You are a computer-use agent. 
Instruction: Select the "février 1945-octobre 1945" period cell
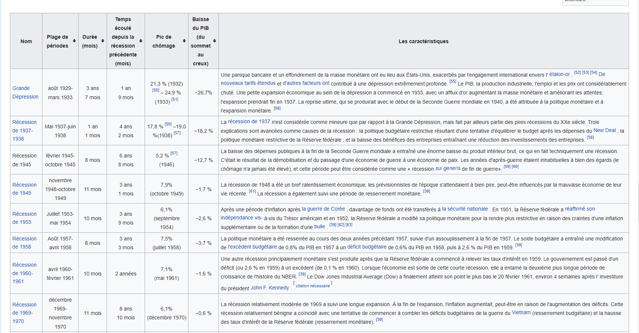click(60, 160)
